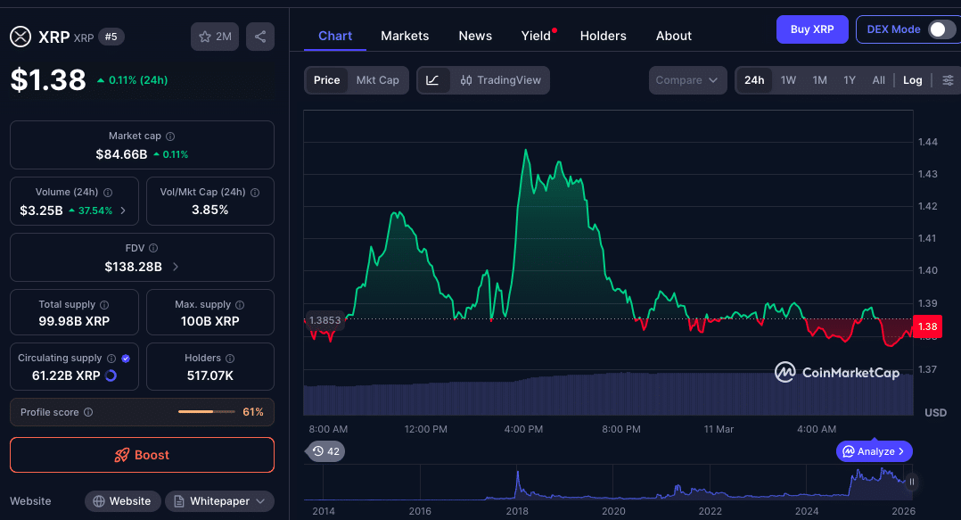Set chart range to 1Y
The width and height of the screenshot is (961, 520).
click(x=850, y=80)
